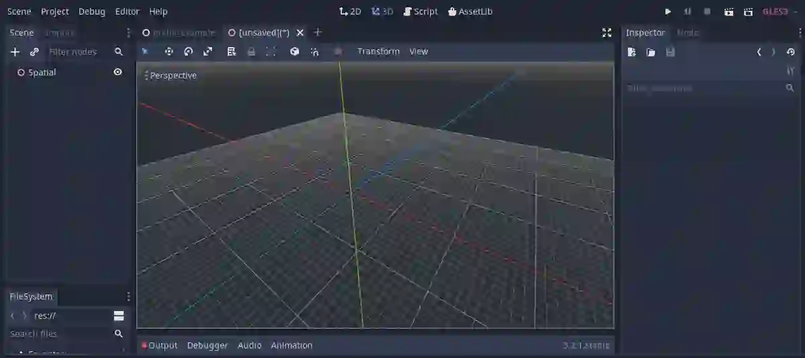Click the res:// path field
805x358 pixels.
point(72,315)
